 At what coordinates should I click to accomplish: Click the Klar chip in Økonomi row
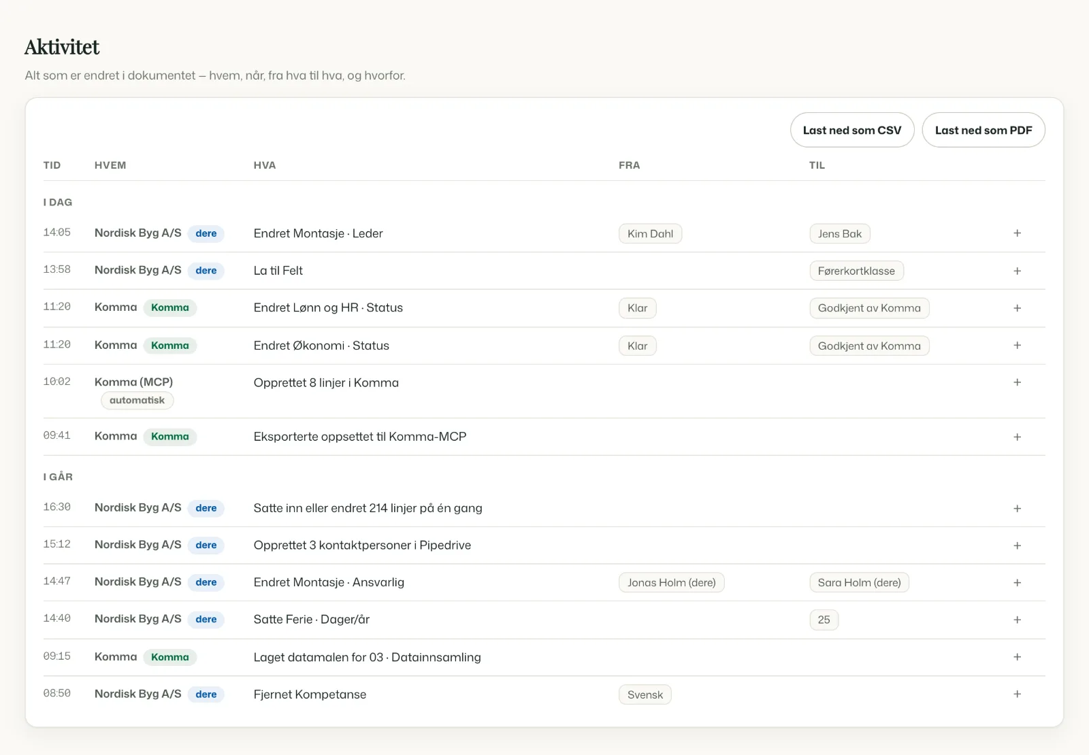[638, 346]
